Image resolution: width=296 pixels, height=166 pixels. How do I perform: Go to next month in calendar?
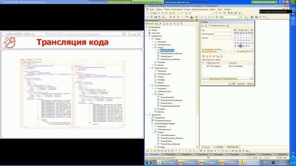pyautogui.click(x=252, y=30)
